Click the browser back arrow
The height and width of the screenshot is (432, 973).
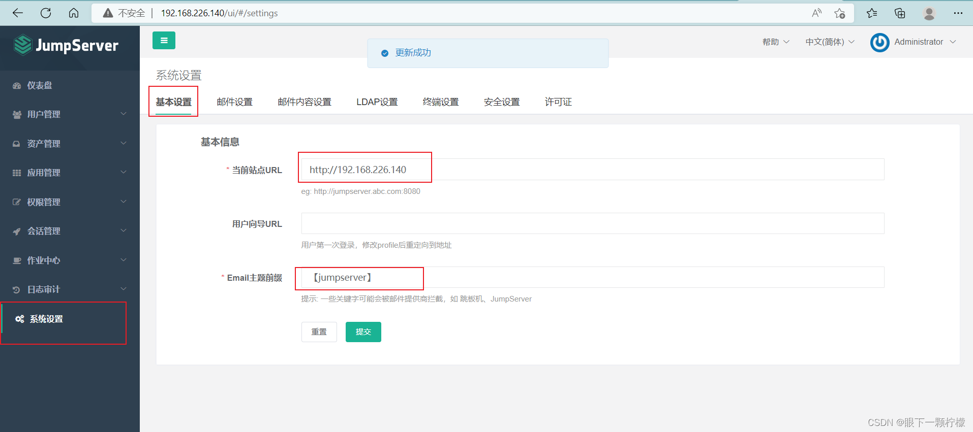point(18,13)
